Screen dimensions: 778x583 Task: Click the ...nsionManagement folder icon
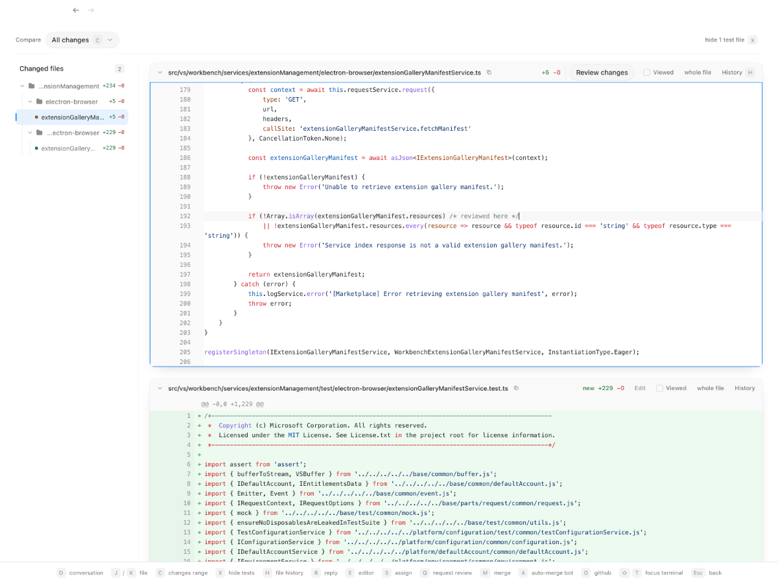tap(32, 86)
